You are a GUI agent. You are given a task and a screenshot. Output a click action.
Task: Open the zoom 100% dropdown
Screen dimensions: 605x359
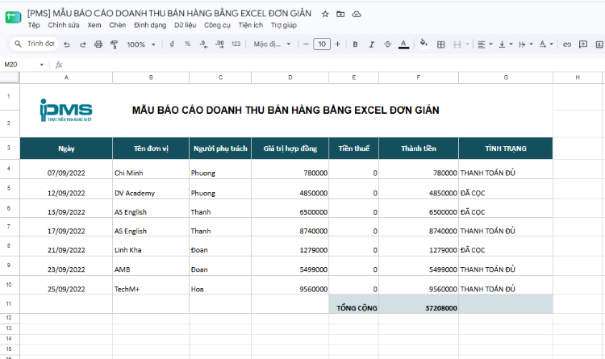tap(141, 44)
